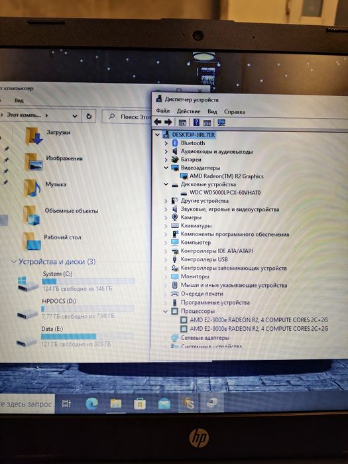Select Компоненты программного обеспечения row
This screenshot has width=348, height=464.
[x=230, y=234]
